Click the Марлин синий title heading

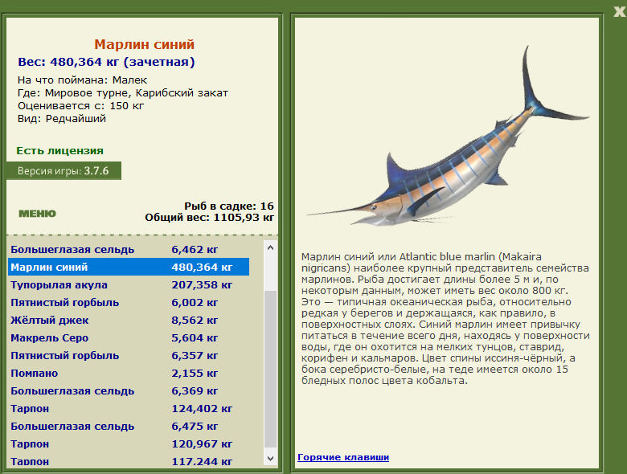(x=145, y=44)
